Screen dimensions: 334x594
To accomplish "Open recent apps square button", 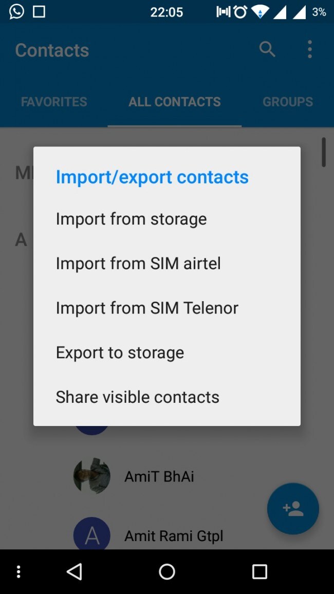I will tap(259, 571).
